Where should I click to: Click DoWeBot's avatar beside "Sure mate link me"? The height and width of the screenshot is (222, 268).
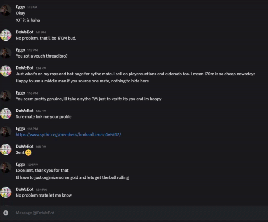click(x=6, y=113)
